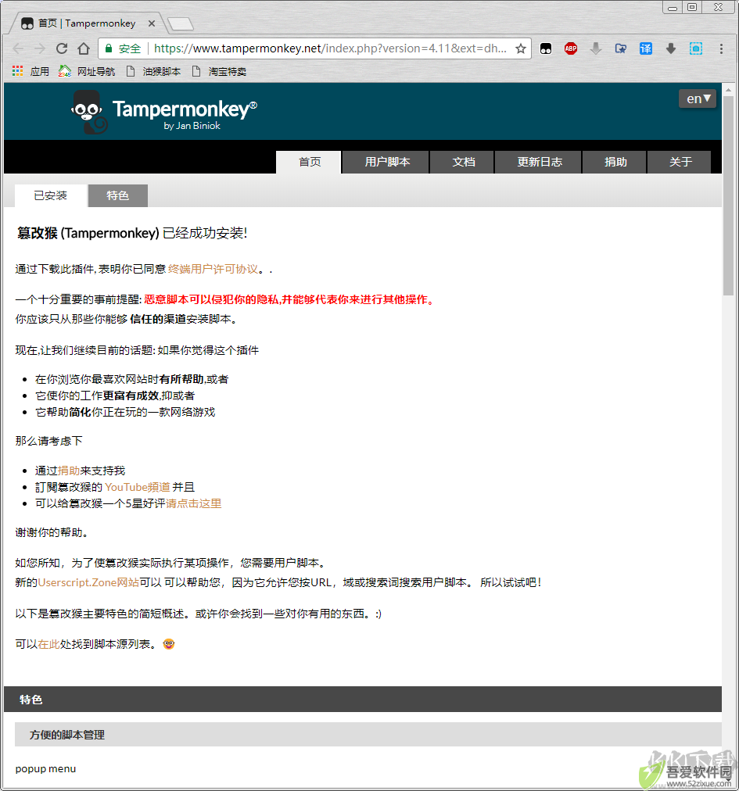Click the dark download arrow extension
The height and width of the screenshot is (791, 739).
point(670,48)
